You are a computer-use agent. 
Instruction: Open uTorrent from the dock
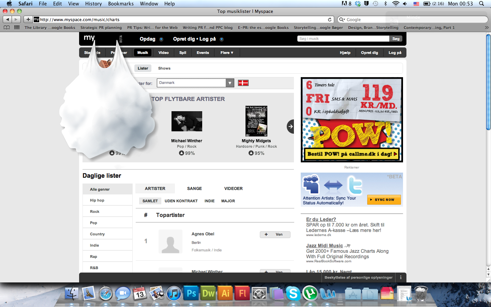click(310, 293)
